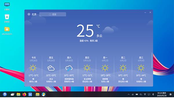Click the 北京 city name
The width and height of the screenshot is (174, 110).
point(34,14)
